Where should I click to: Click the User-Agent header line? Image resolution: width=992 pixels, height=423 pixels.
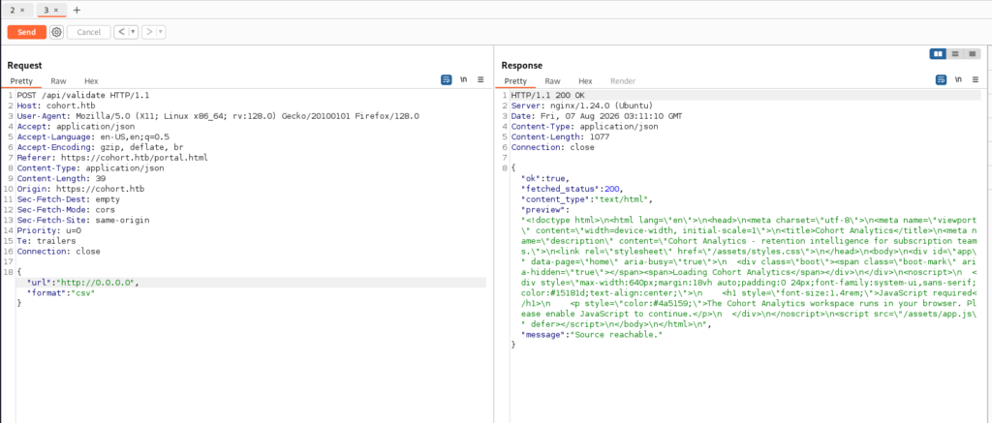pos(218,116)
